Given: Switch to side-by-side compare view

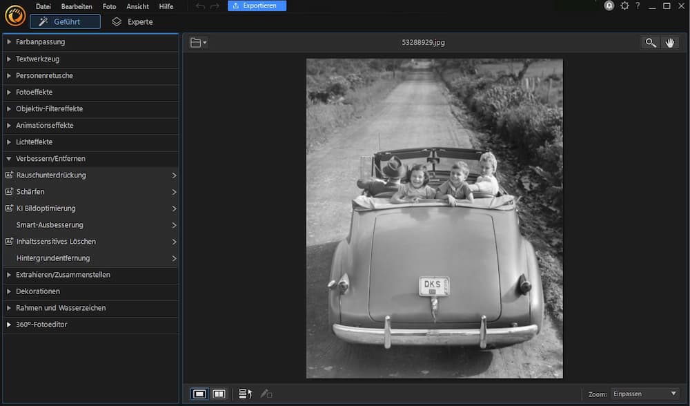Looking at the screenshot, I should 219,394.
